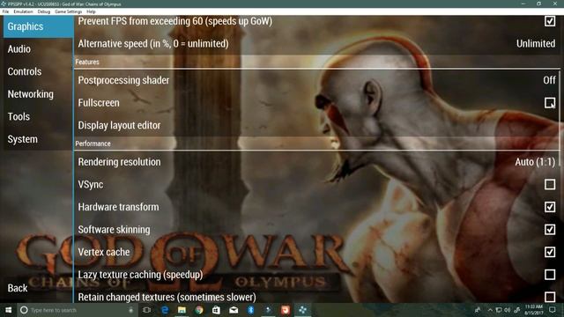564x317 pixels.
Task: Open Microsoft Store from the taskbar
Action: pyautogui.click(x=216, y=310)
